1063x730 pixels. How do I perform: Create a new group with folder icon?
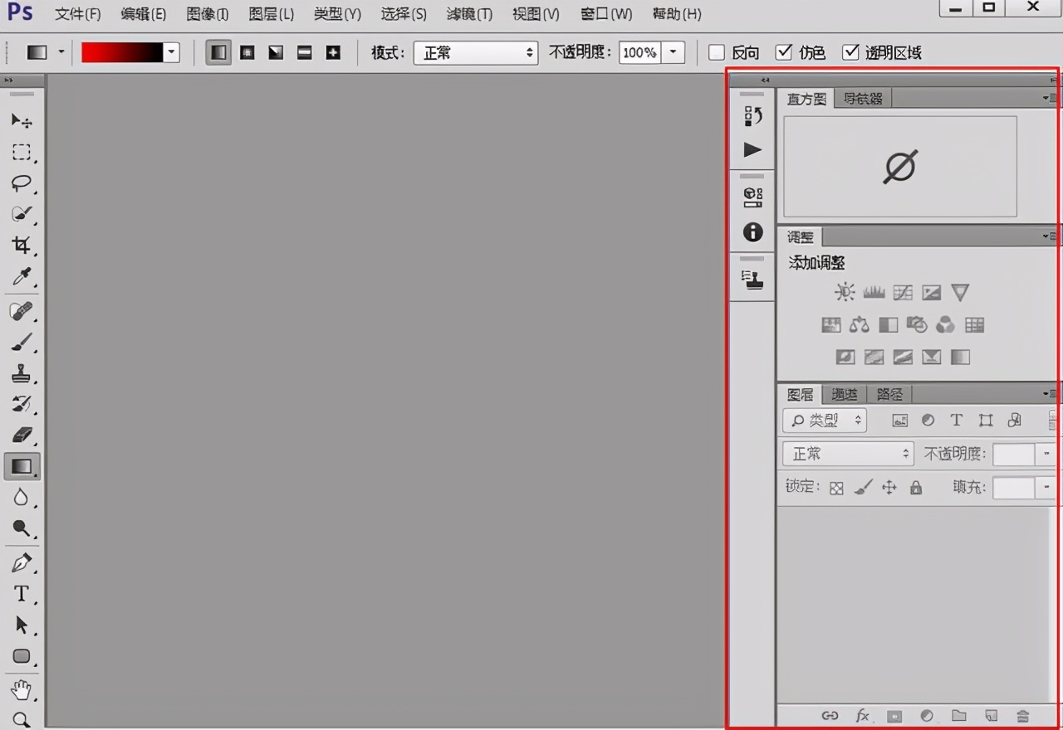point(959,716)
